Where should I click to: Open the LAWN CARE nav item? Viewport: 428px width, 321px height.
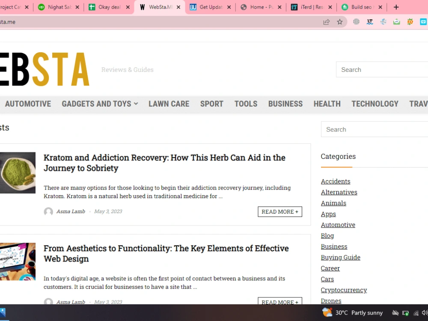pyautogui.click(x=169, y=104)
